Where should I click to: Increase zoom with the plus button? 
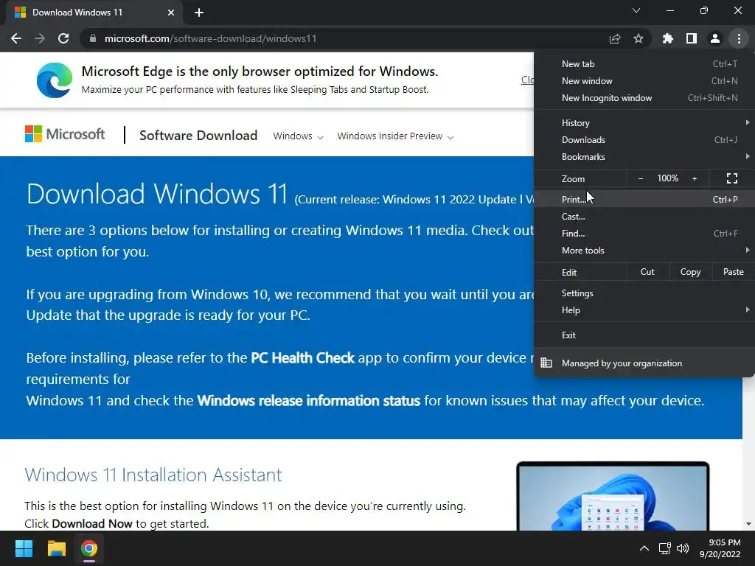[695, 178]
